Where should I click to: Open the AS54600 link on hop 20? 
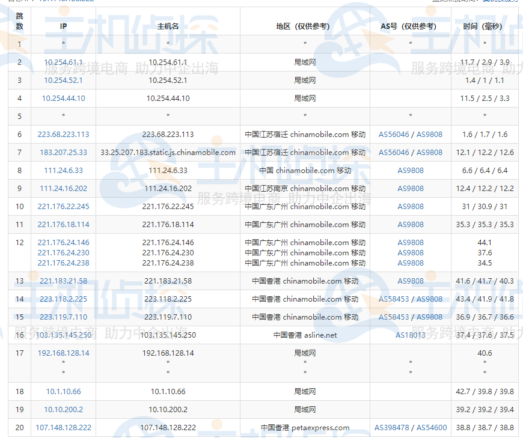pos(430,427)
